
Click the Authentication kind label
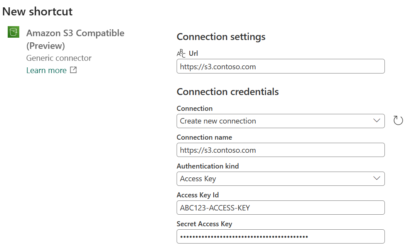pyautogui.click(x=207, y=166)
